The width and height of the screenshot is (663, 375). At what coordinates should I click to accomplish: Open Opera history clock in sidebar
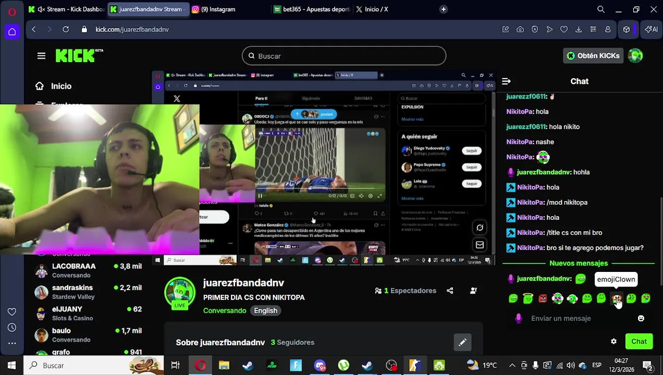[x=12, y=328]
